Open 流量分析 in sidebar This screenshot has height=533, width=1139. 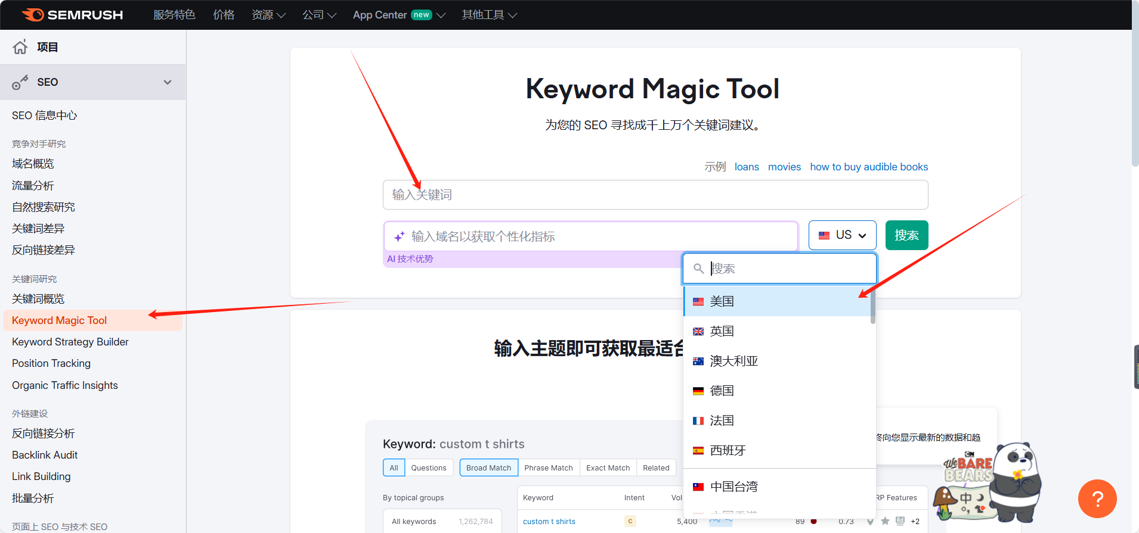click(x=33, y=186)
